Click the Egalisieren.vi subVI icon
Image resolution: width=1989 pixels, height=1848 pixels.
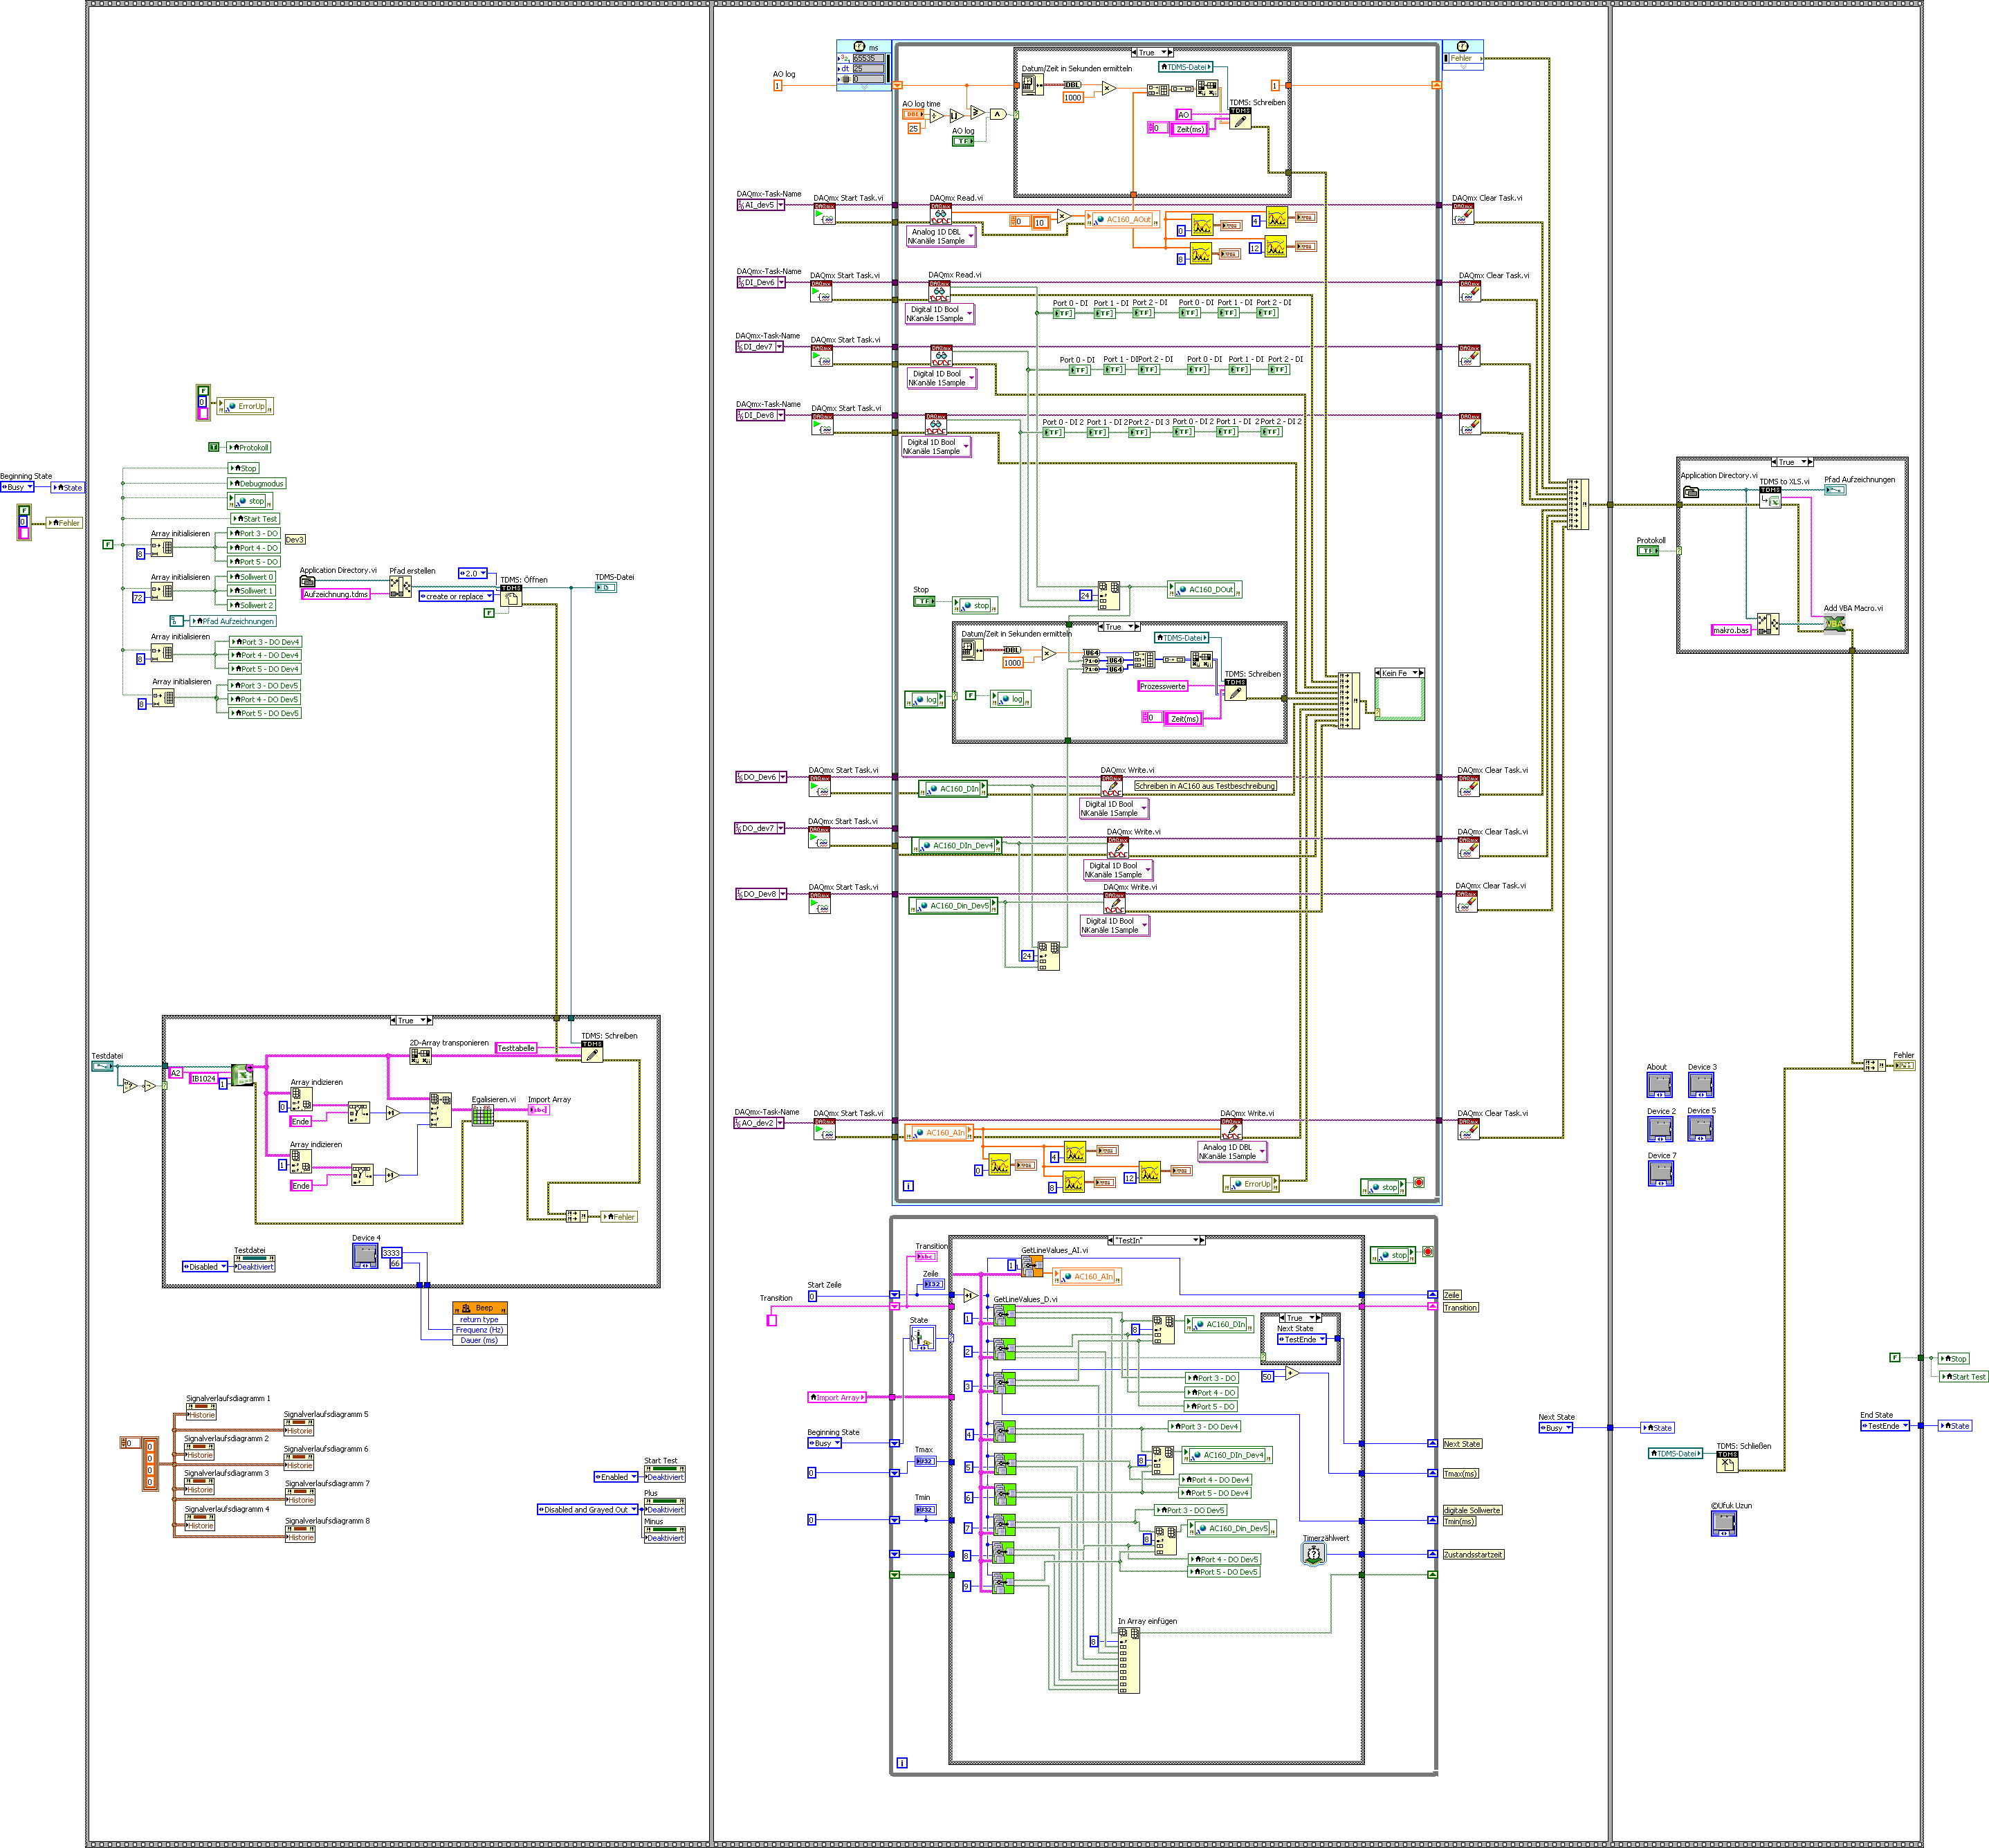(483, 1115)
